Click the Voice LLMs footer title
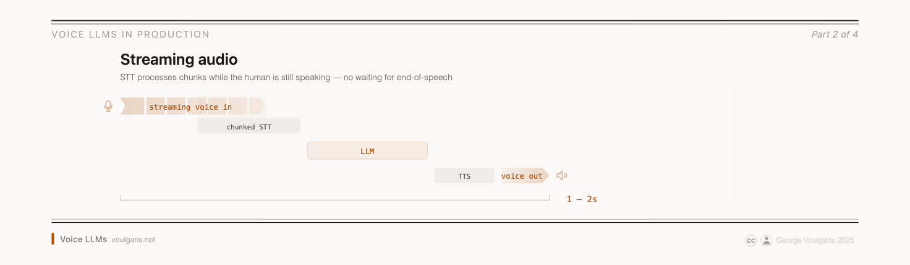This screenshot has height=265, width=910. pos(83,239)
